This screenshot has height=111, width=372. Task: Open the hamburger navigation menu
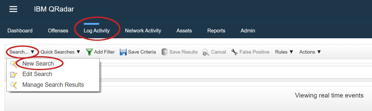tap(13, 9)
